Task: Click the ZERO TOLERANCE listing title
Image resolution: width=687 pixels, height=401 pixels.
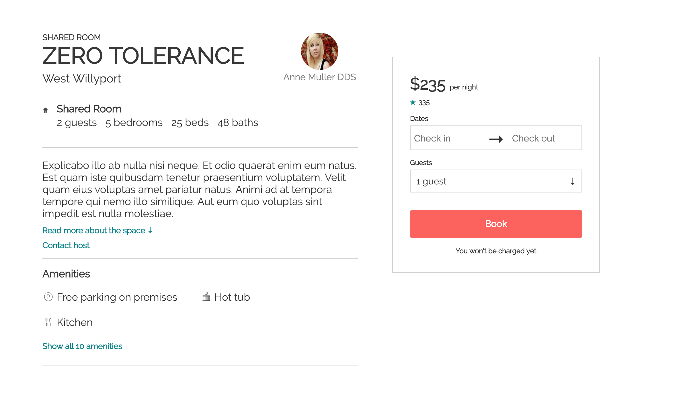Action: coord(143,56)
